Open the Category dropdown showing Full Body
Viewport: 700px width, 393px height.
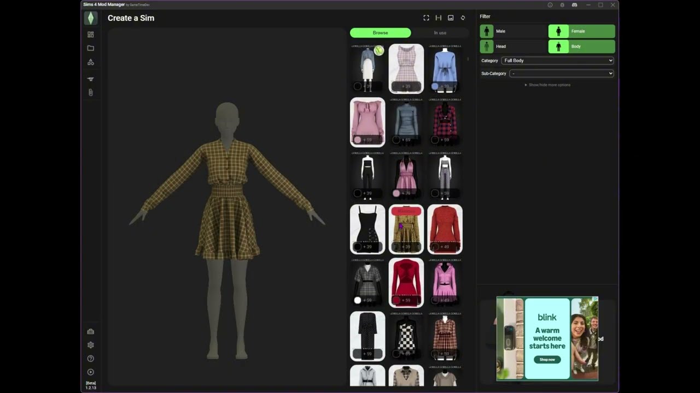(x=557, y=61)
